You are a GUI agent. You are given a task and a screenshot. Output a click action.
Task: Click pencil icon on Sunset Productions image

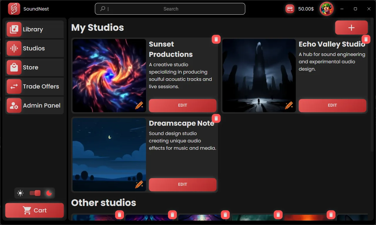(139, 105)
